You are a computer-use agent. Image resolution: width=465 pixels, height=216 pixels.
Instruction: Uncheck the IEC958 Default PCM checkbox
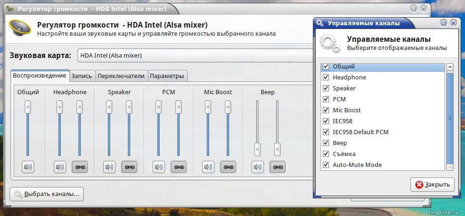tap(326, 132)
